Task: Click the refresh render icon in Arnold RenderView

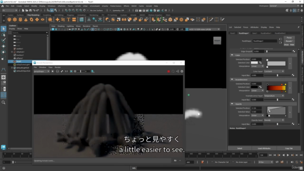Action: point(173,71)
